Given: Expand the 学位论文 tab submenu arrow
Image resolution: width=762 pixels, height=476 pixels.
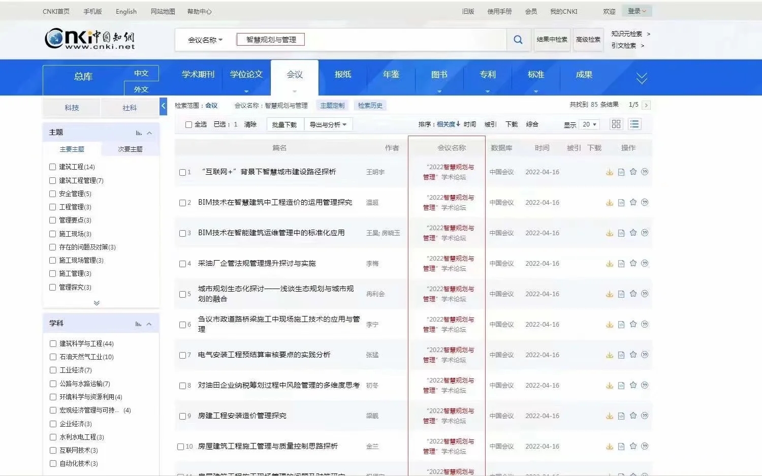Looking at the screenshot, I should (x=246, y=91).
